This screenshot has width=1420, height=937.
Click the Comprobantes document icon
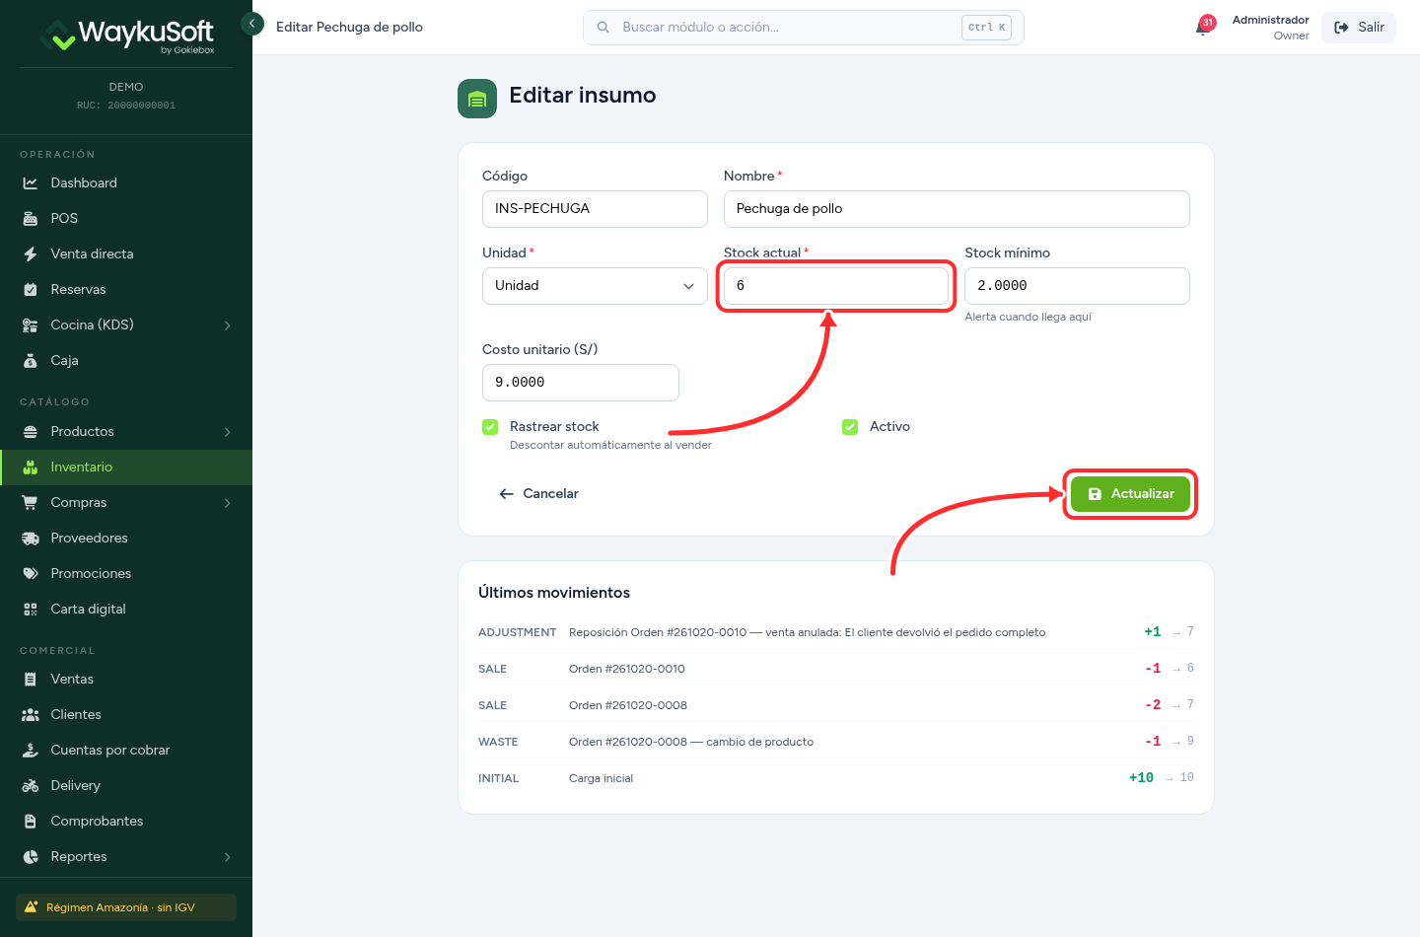coord(31,821)
